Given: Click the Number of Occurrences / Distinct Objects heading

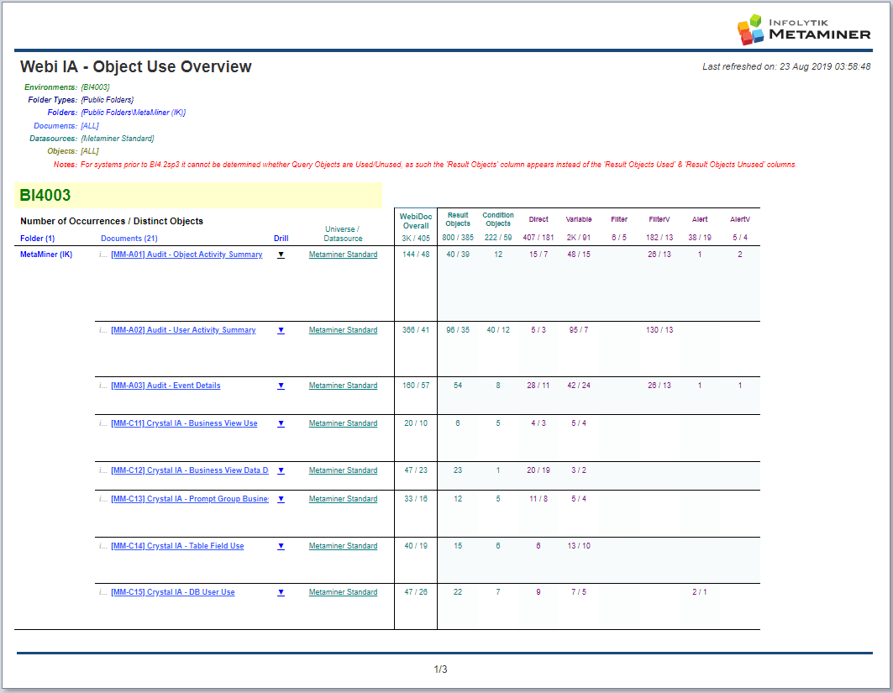Looking at the screenshot, I should pos(112,221).
